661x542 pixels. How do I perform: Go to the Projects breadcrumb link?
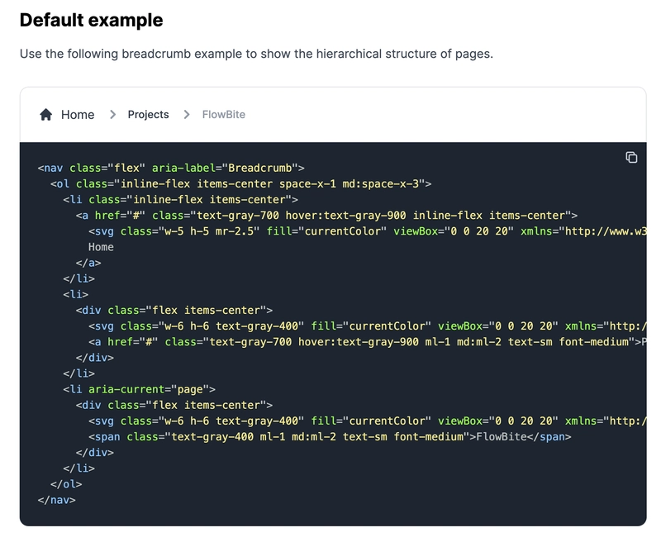148,115
